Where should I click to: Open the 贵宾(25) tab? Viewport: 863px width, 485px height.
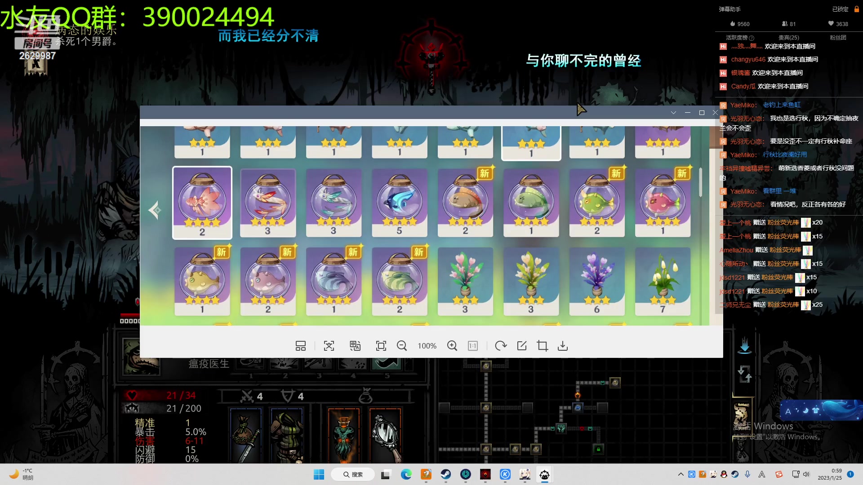pyautogui.click(x=788, y=37)
